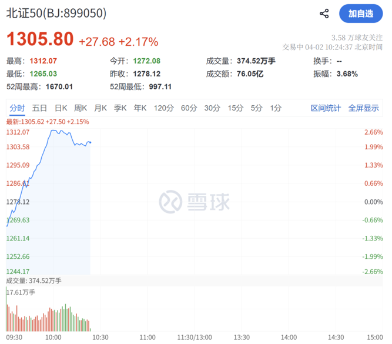Show the 月K chart
This screenshot has width=392, height=344.
click(100, 108)
